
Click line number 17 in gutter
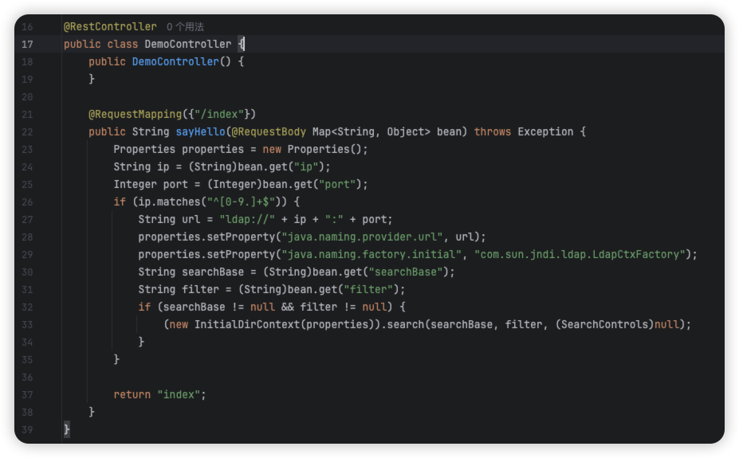(27, 45)
